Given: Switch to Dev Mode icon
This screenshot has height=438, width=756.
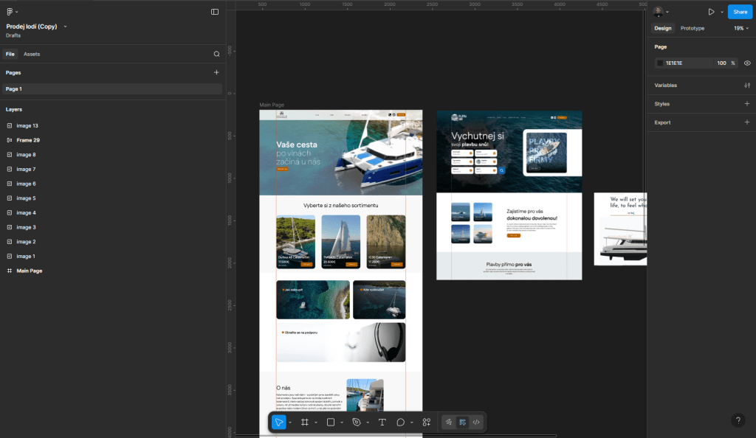Looking at the screenshot, I should click(x=476, y=422).
